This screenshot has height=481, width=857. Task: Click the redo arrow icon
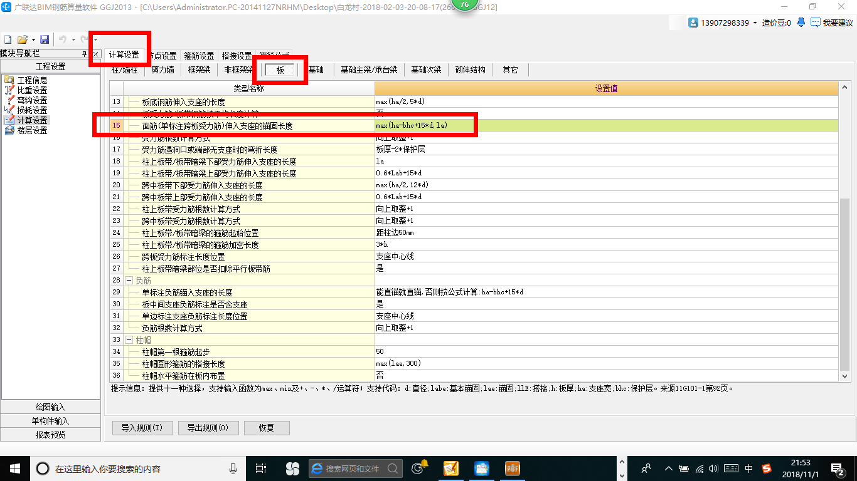pos(83,39)
